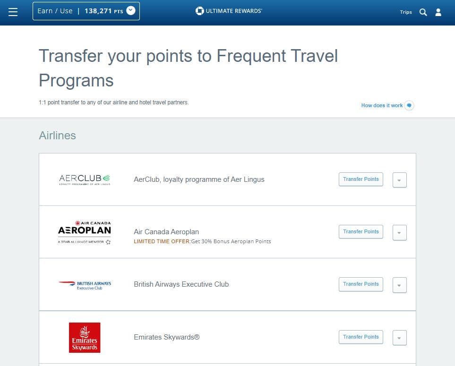The height and width of the screenshot is (366, 455).
Task: Click the Emirates Skywards logo
Action: pyautogui.click(x=84, y=337)
